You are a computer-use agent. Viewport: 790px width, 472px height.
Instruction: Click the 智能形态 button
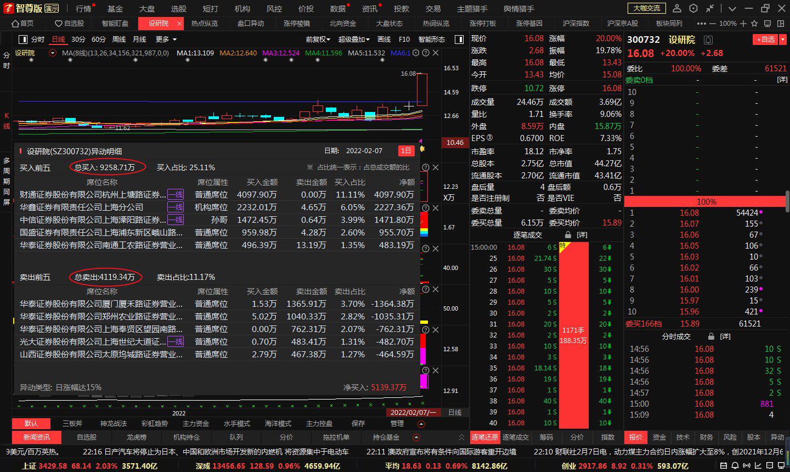click(x=432, y=40)
